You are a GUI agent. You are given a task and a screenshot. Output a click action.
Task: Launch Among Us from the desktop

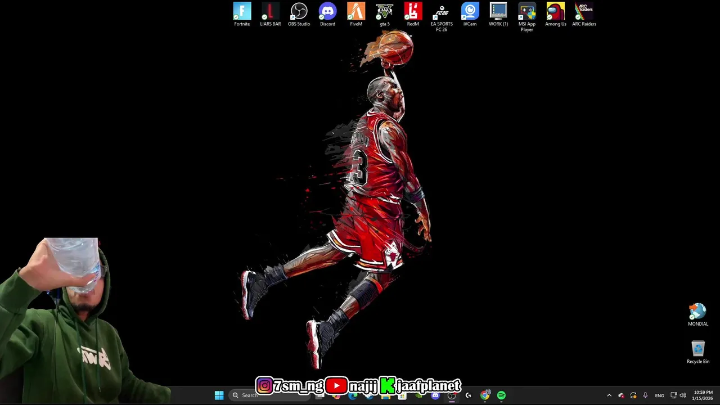555,15
